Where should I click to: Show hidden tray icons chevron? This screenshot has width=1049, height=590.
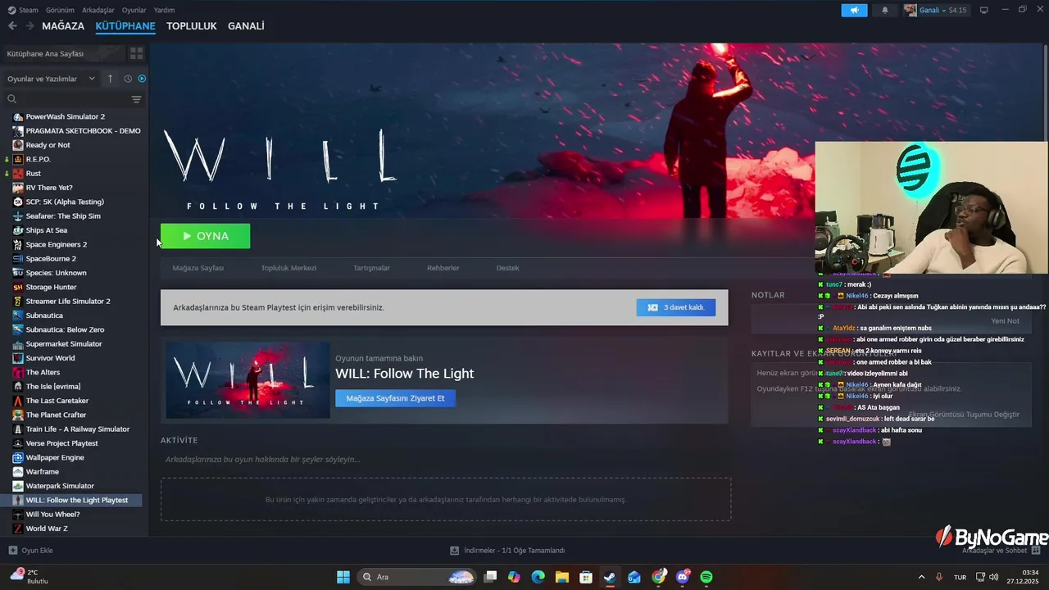tap(921, 577)
